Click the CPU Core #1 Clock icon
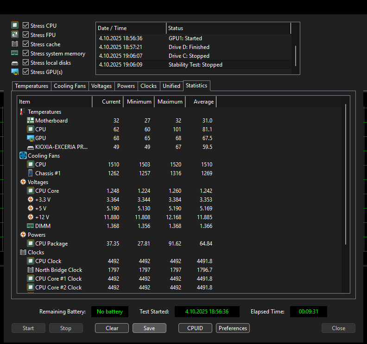 click(x=31, y=278)
